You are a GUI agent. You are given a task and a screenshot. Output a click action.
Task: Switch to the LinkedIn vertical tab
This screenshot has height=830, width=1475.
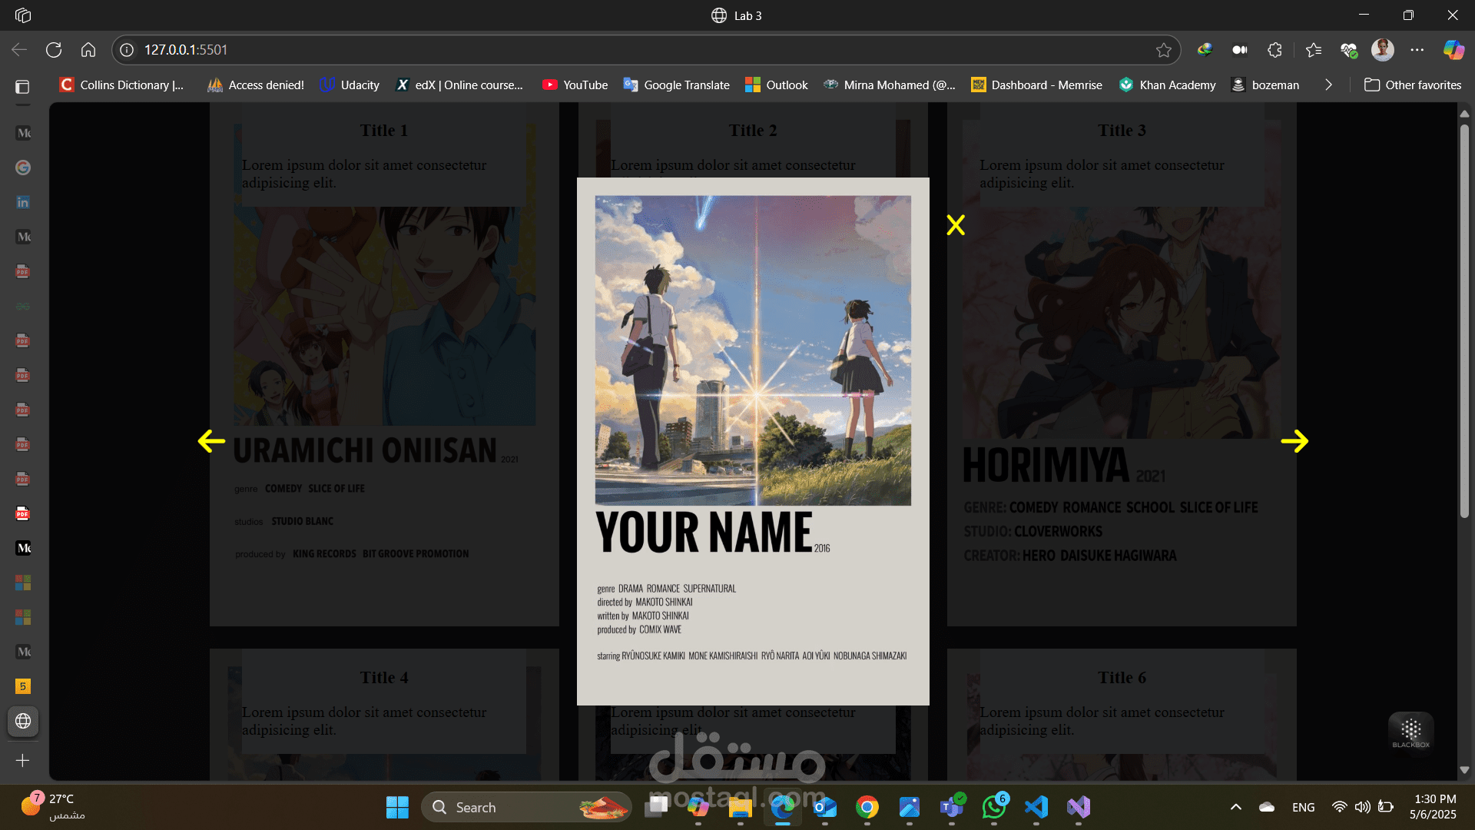point(23,202)
